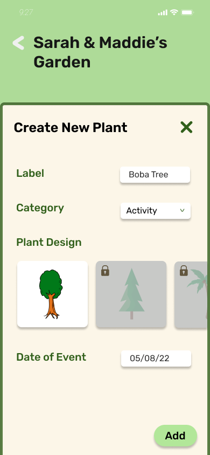This screenshot has width=210, height=455.
Task: Tap the lock icon on the palm tree
Action: [184, 271]
